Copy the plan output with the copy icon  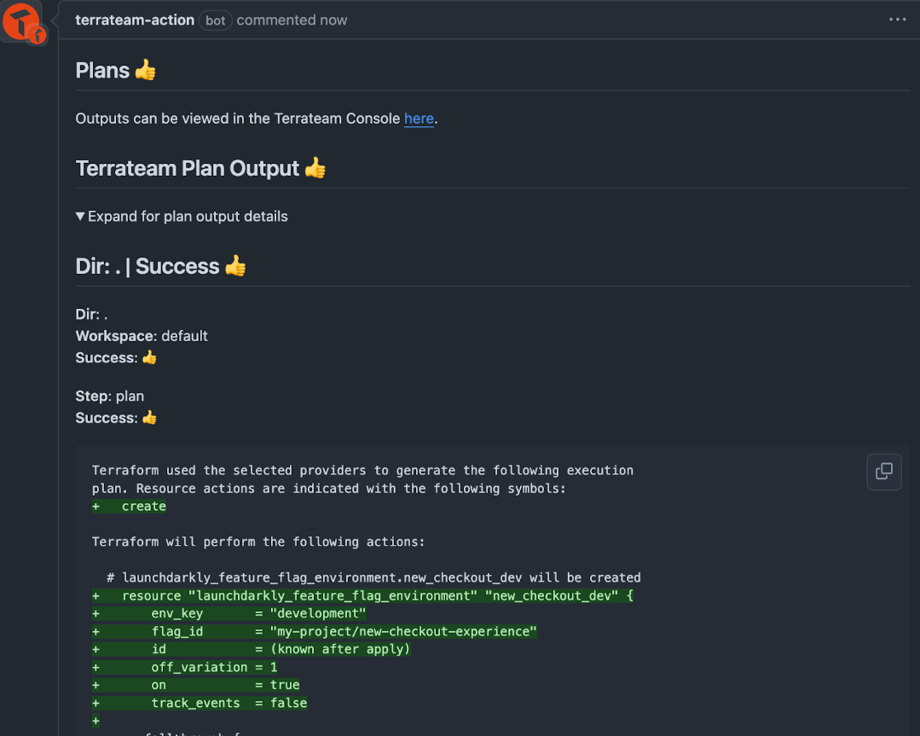click(x=883, y=472)
